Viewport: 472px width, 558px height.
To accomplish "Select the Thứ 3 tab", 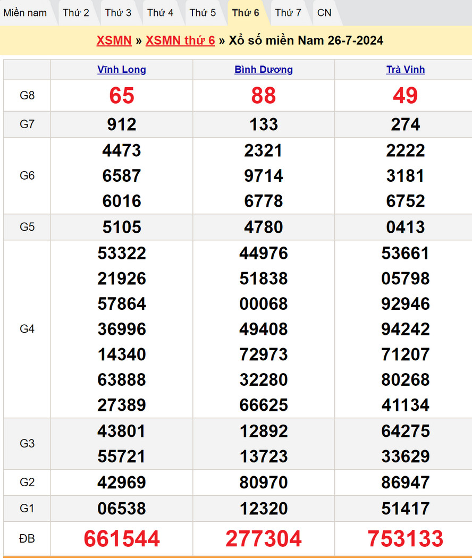I will click(x=118, y=13).
